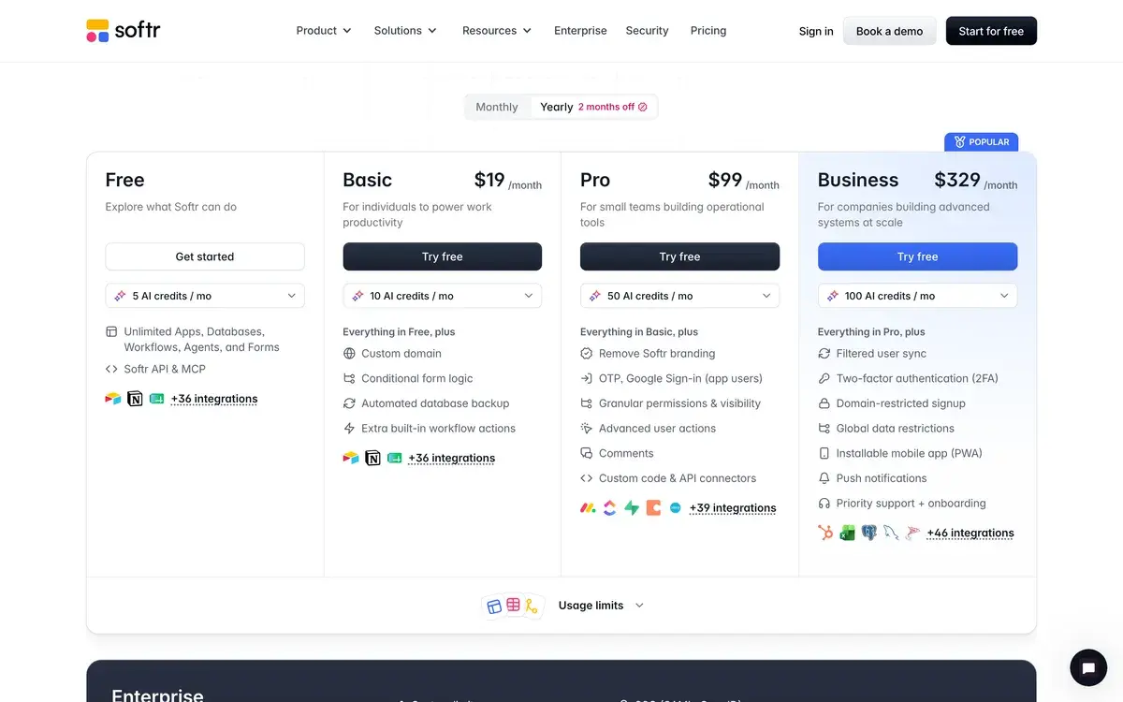The image size is (1123, 702).
Task: Open +39 integrations link in Pro plan
Action: click(733, 508)
